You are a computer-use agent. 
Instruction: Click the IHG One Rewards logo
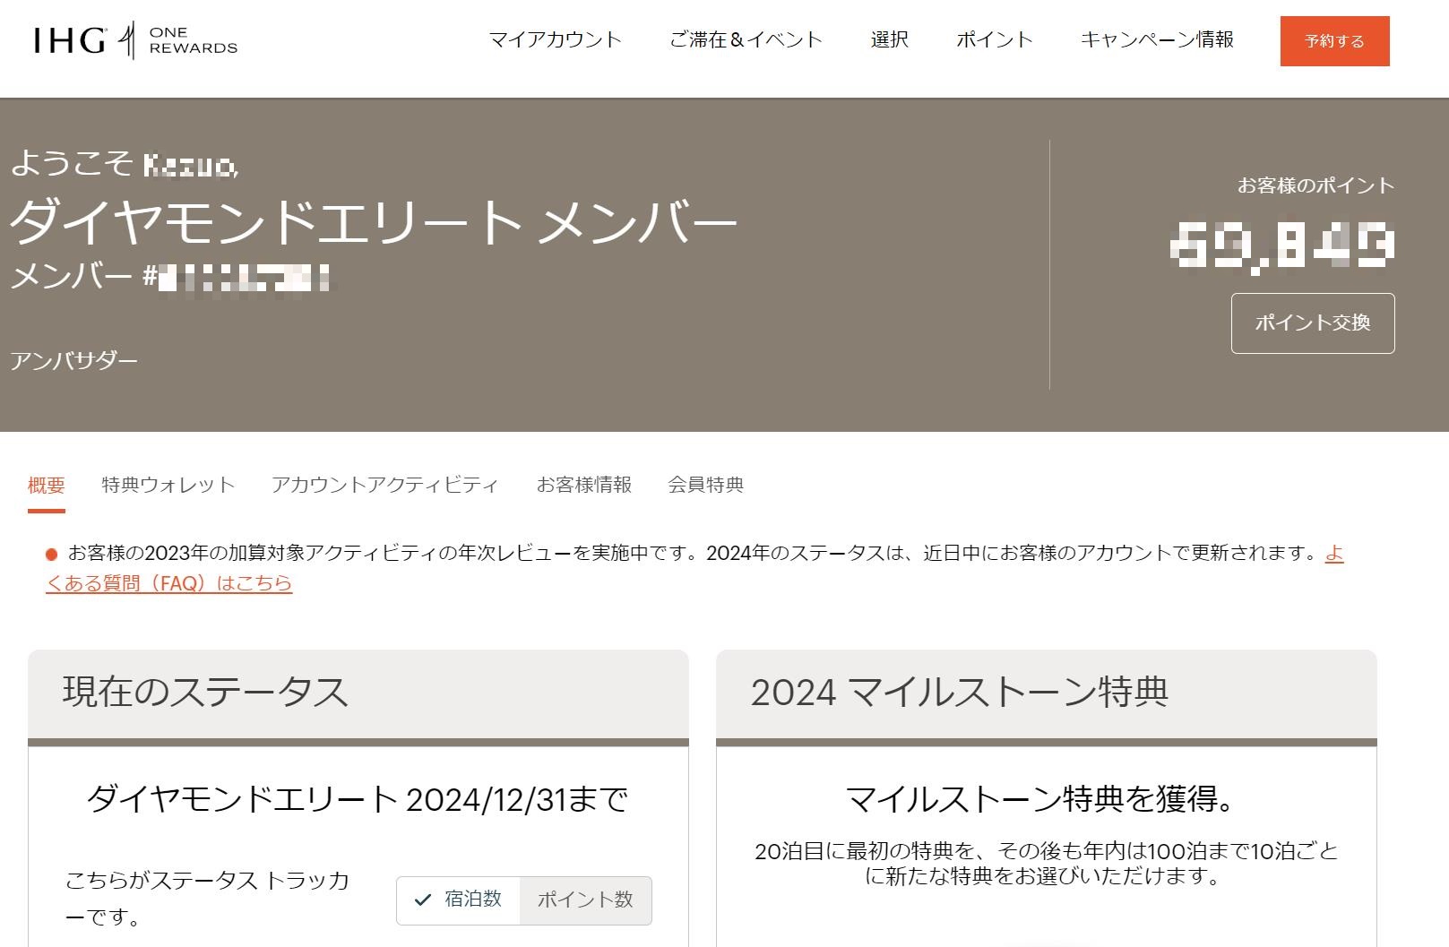(135, 40)
